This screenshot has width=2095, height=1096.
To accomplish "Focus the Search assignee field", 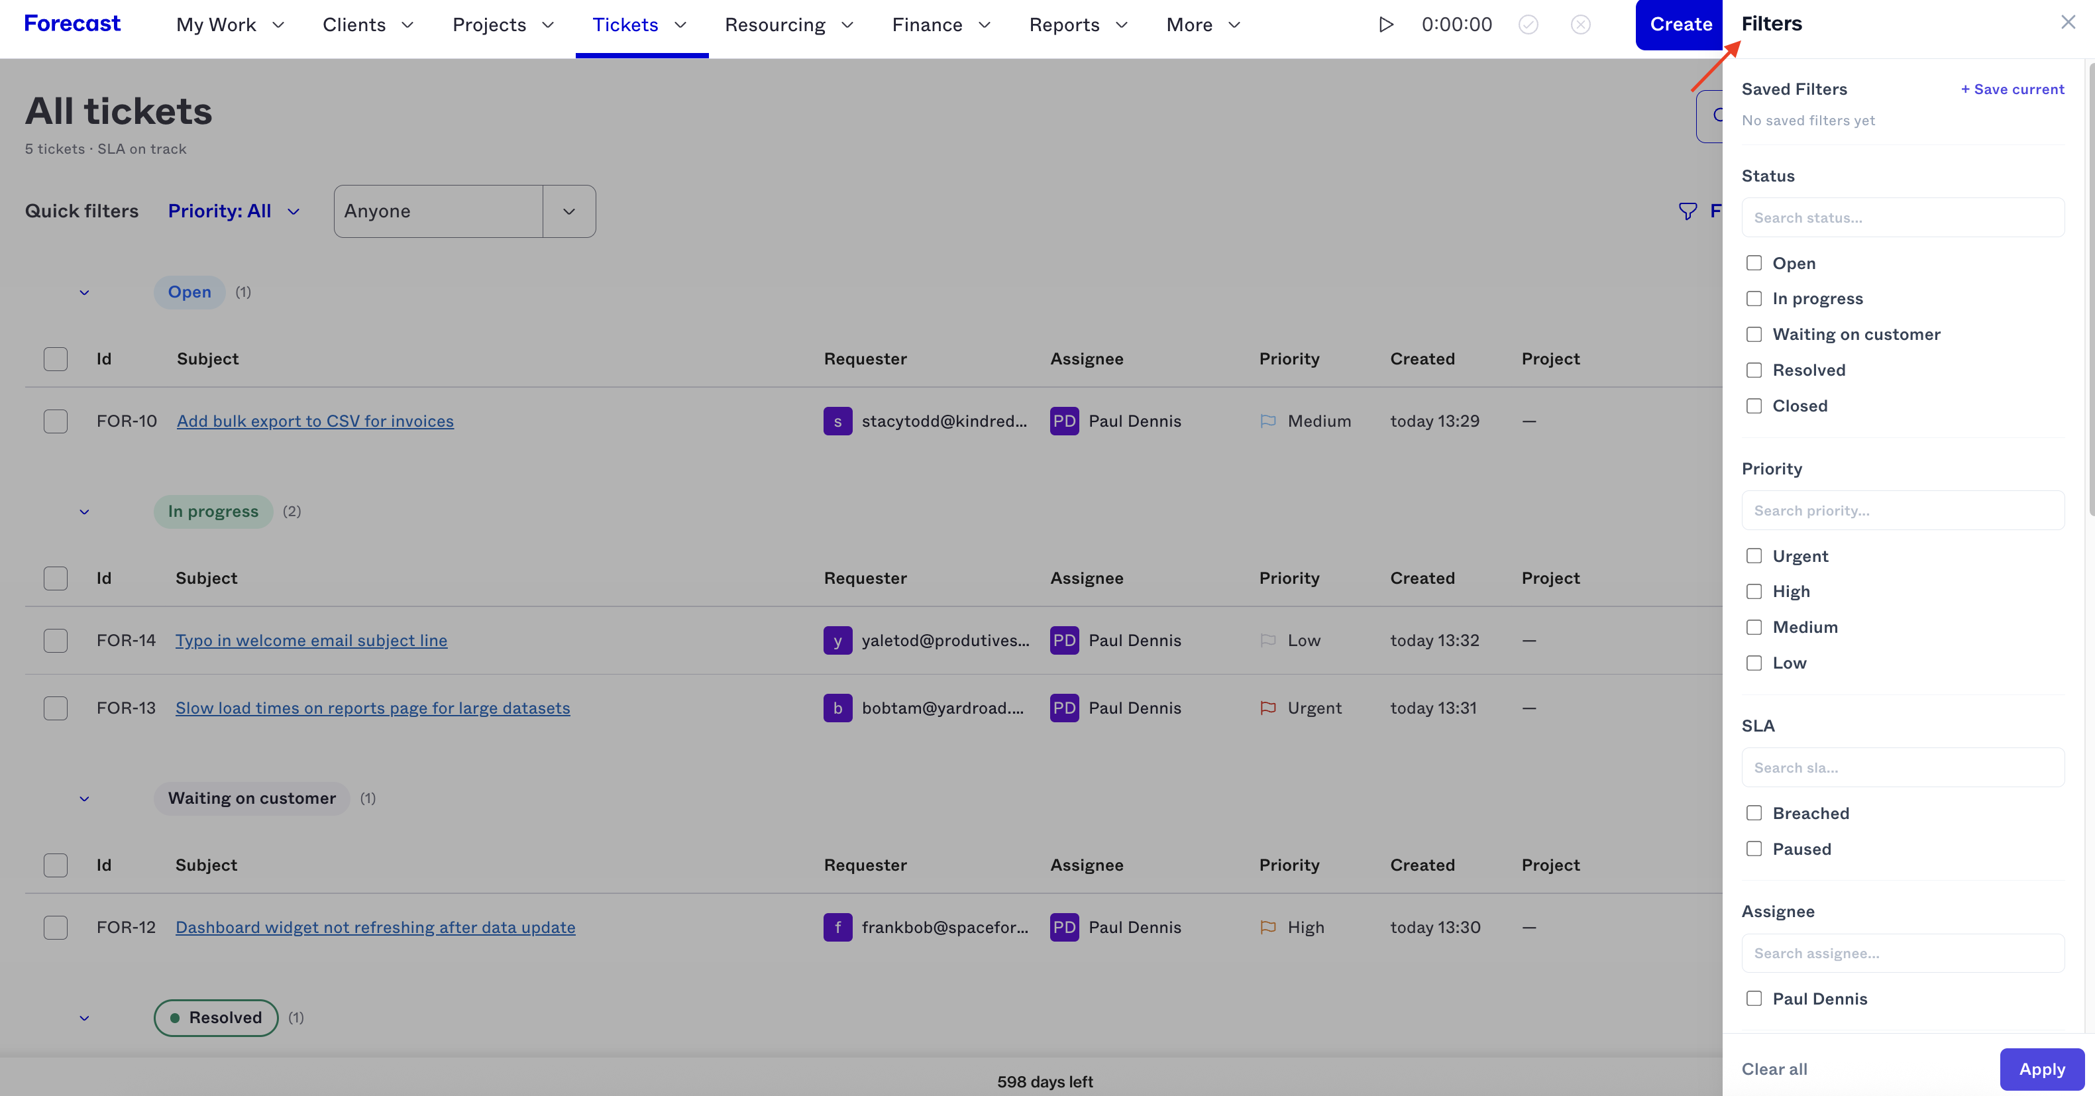I will click(x=1902, y=953).
